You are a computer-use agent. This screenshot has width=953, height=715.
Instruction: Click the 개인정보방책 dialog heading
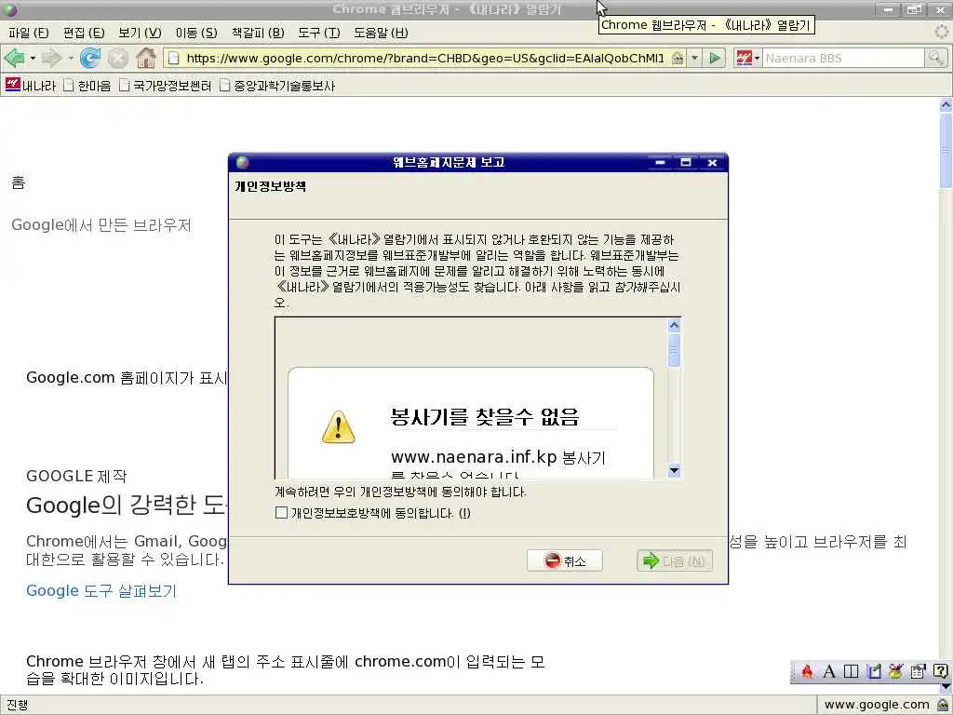click(x=271, y=186)
